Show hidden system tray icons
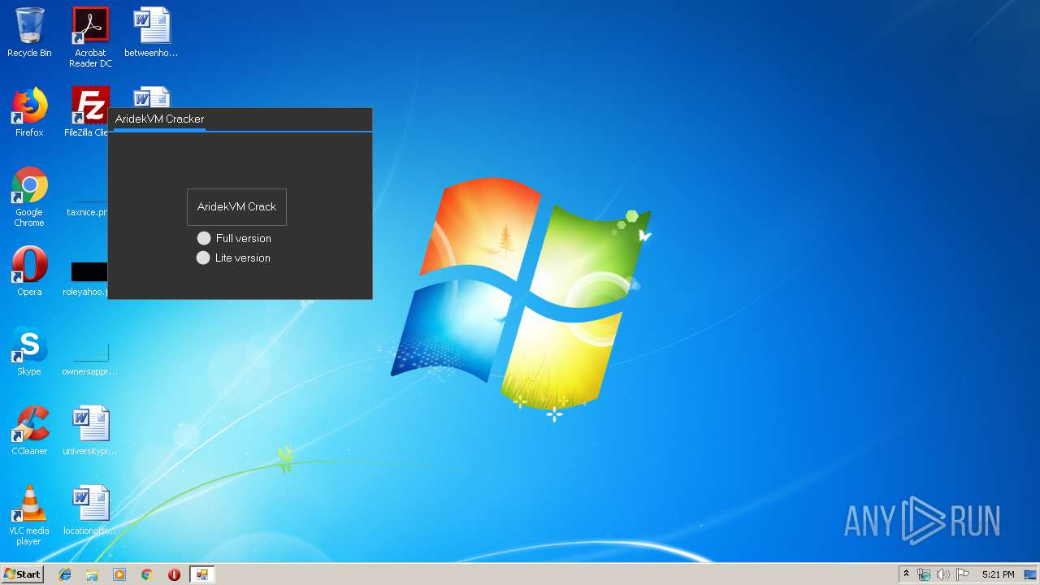The image size is (1040, 585). click(906, 574)
